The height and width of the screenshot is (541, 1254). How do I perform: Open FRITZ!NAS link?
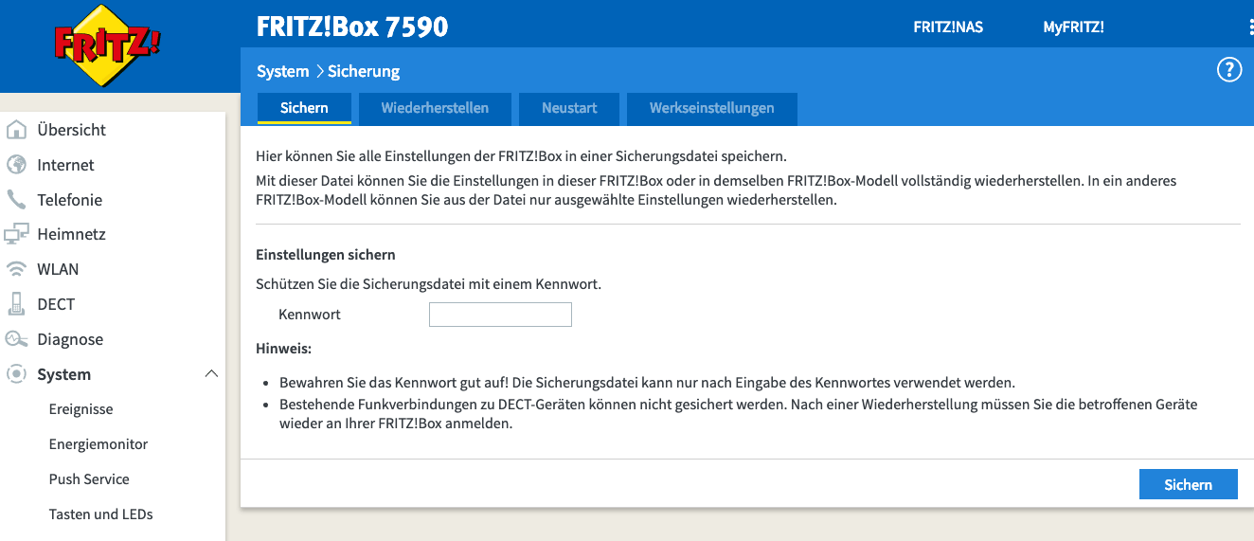948,27
